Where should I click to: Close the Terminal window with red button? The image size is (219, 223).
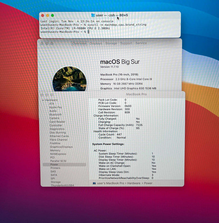coord(43,15)
